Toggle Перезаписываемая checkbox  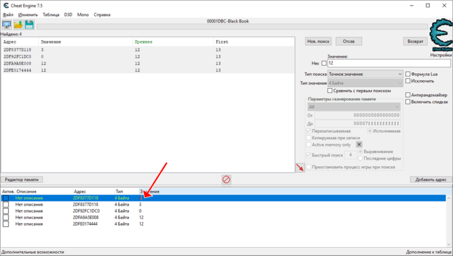click(x=308, y=131)
